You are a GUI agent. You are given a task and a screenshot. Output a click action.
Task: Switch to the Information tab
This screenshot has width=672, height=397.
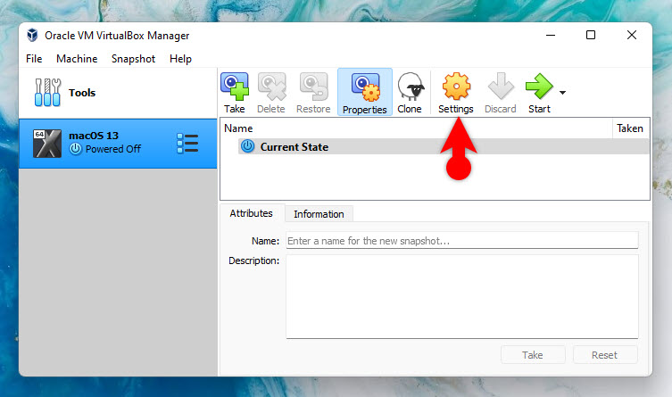319,214
